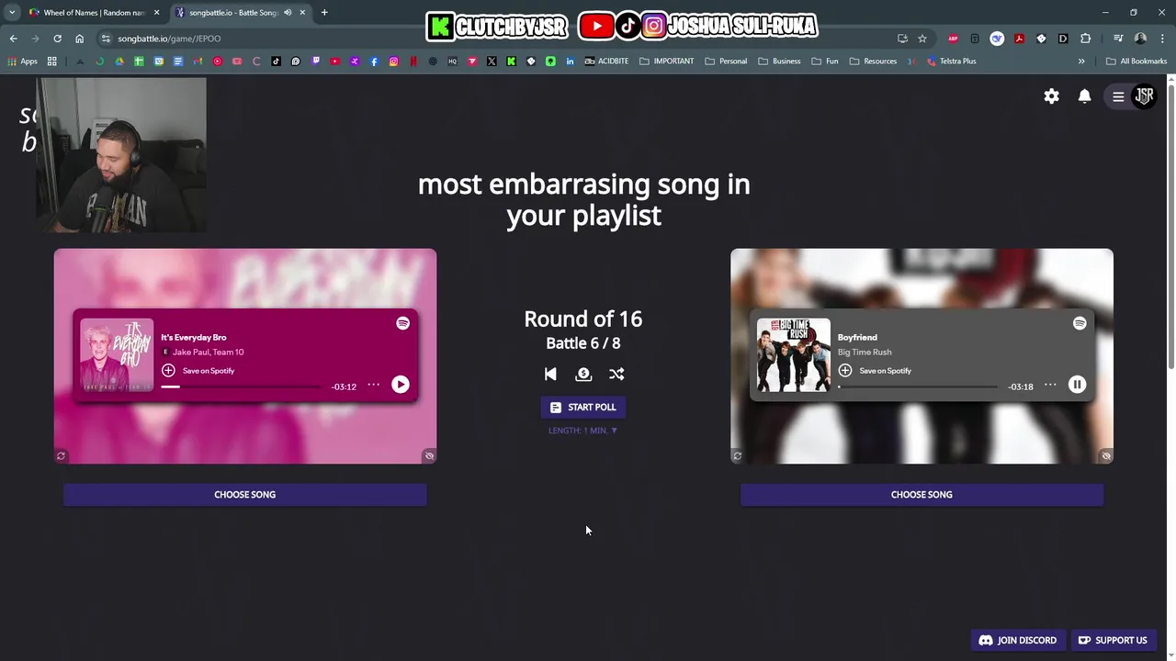1176x661 pixels.
Task: Open Big Time Rush album art
Action: [x=794, y=355]
